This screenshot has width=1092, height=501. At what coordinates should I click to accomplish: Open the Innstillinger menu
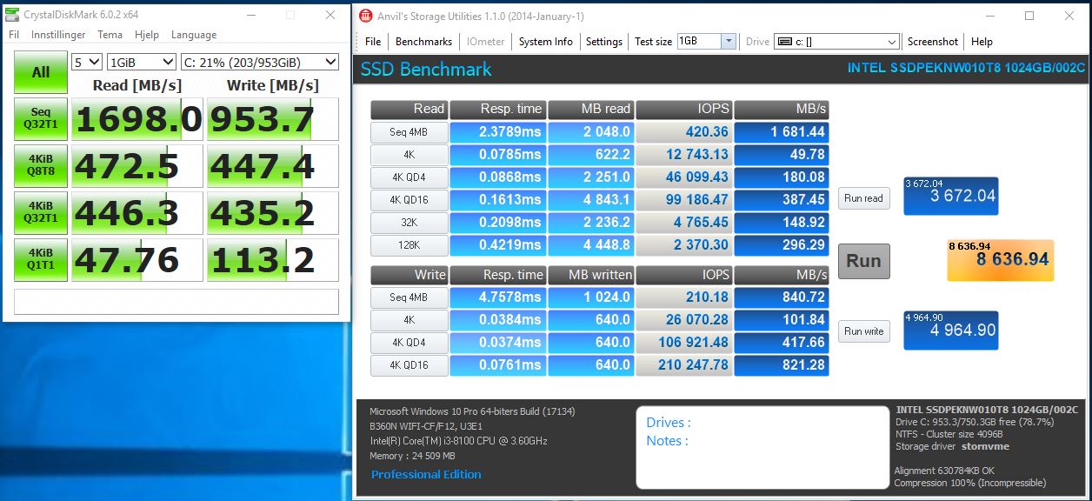[x=58, y=35]
